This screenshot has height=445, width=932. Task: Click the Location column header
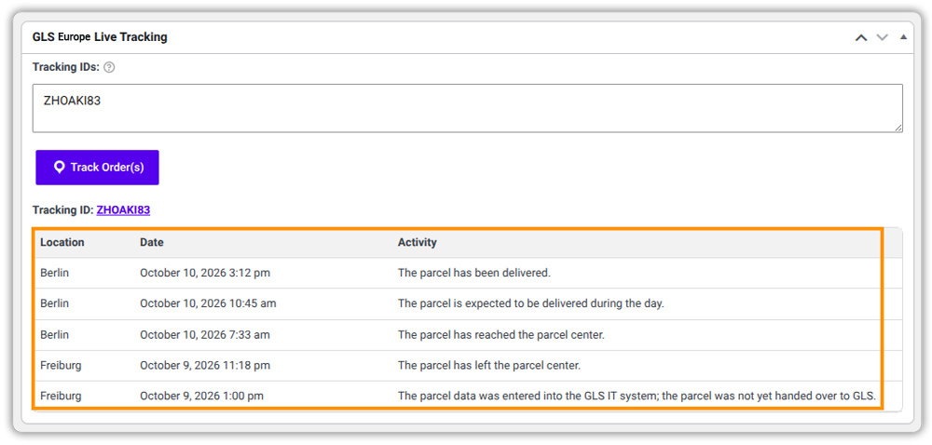click(x=62, y=242)
